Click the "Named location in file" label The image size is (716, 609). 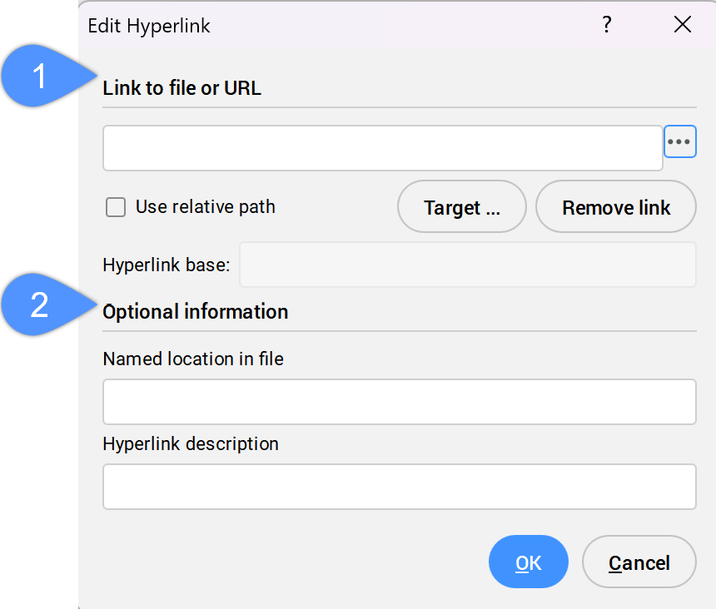point(193,359)
